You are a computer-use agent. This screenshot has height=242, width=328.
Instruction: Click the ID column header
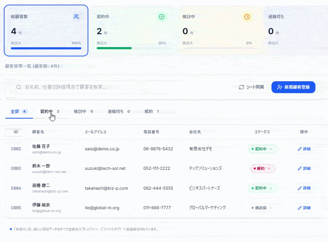16,132
